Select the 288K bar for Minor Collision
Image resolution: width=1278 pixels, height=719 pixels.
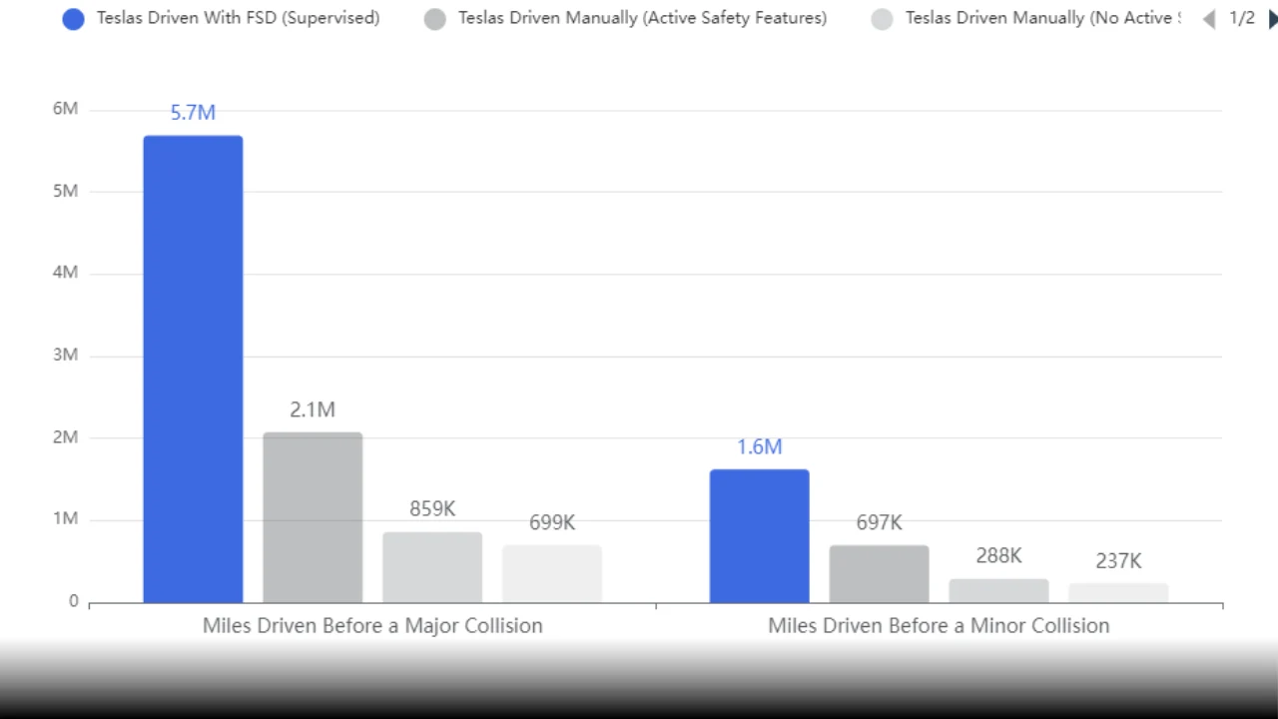tap(999, 591)
